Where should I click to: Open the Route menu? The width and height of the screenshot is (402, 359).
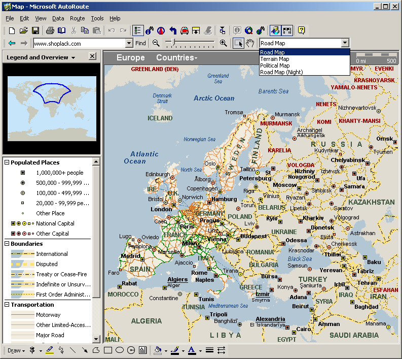78,18
